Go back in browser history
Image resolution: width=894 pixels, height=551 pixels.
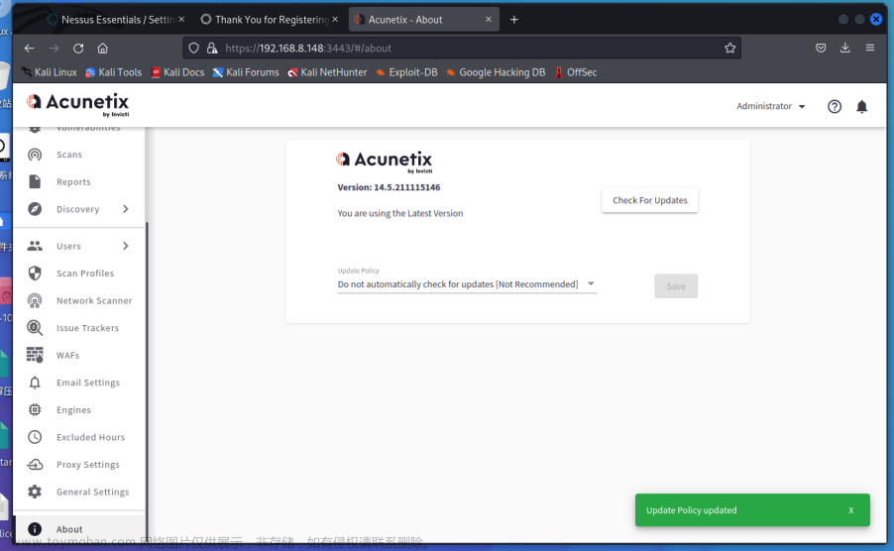click(x=30, y=49)
